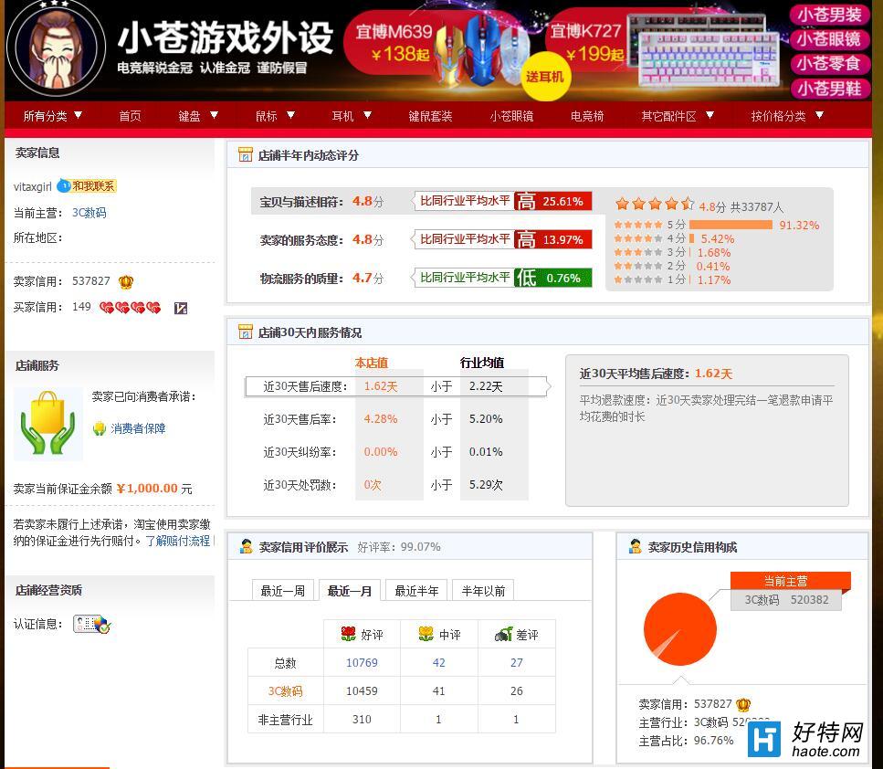This screenshot has height=769, width=883.
Task: Click the 宜博K727 ¥199起 keyboard banner
Action: 662,47
